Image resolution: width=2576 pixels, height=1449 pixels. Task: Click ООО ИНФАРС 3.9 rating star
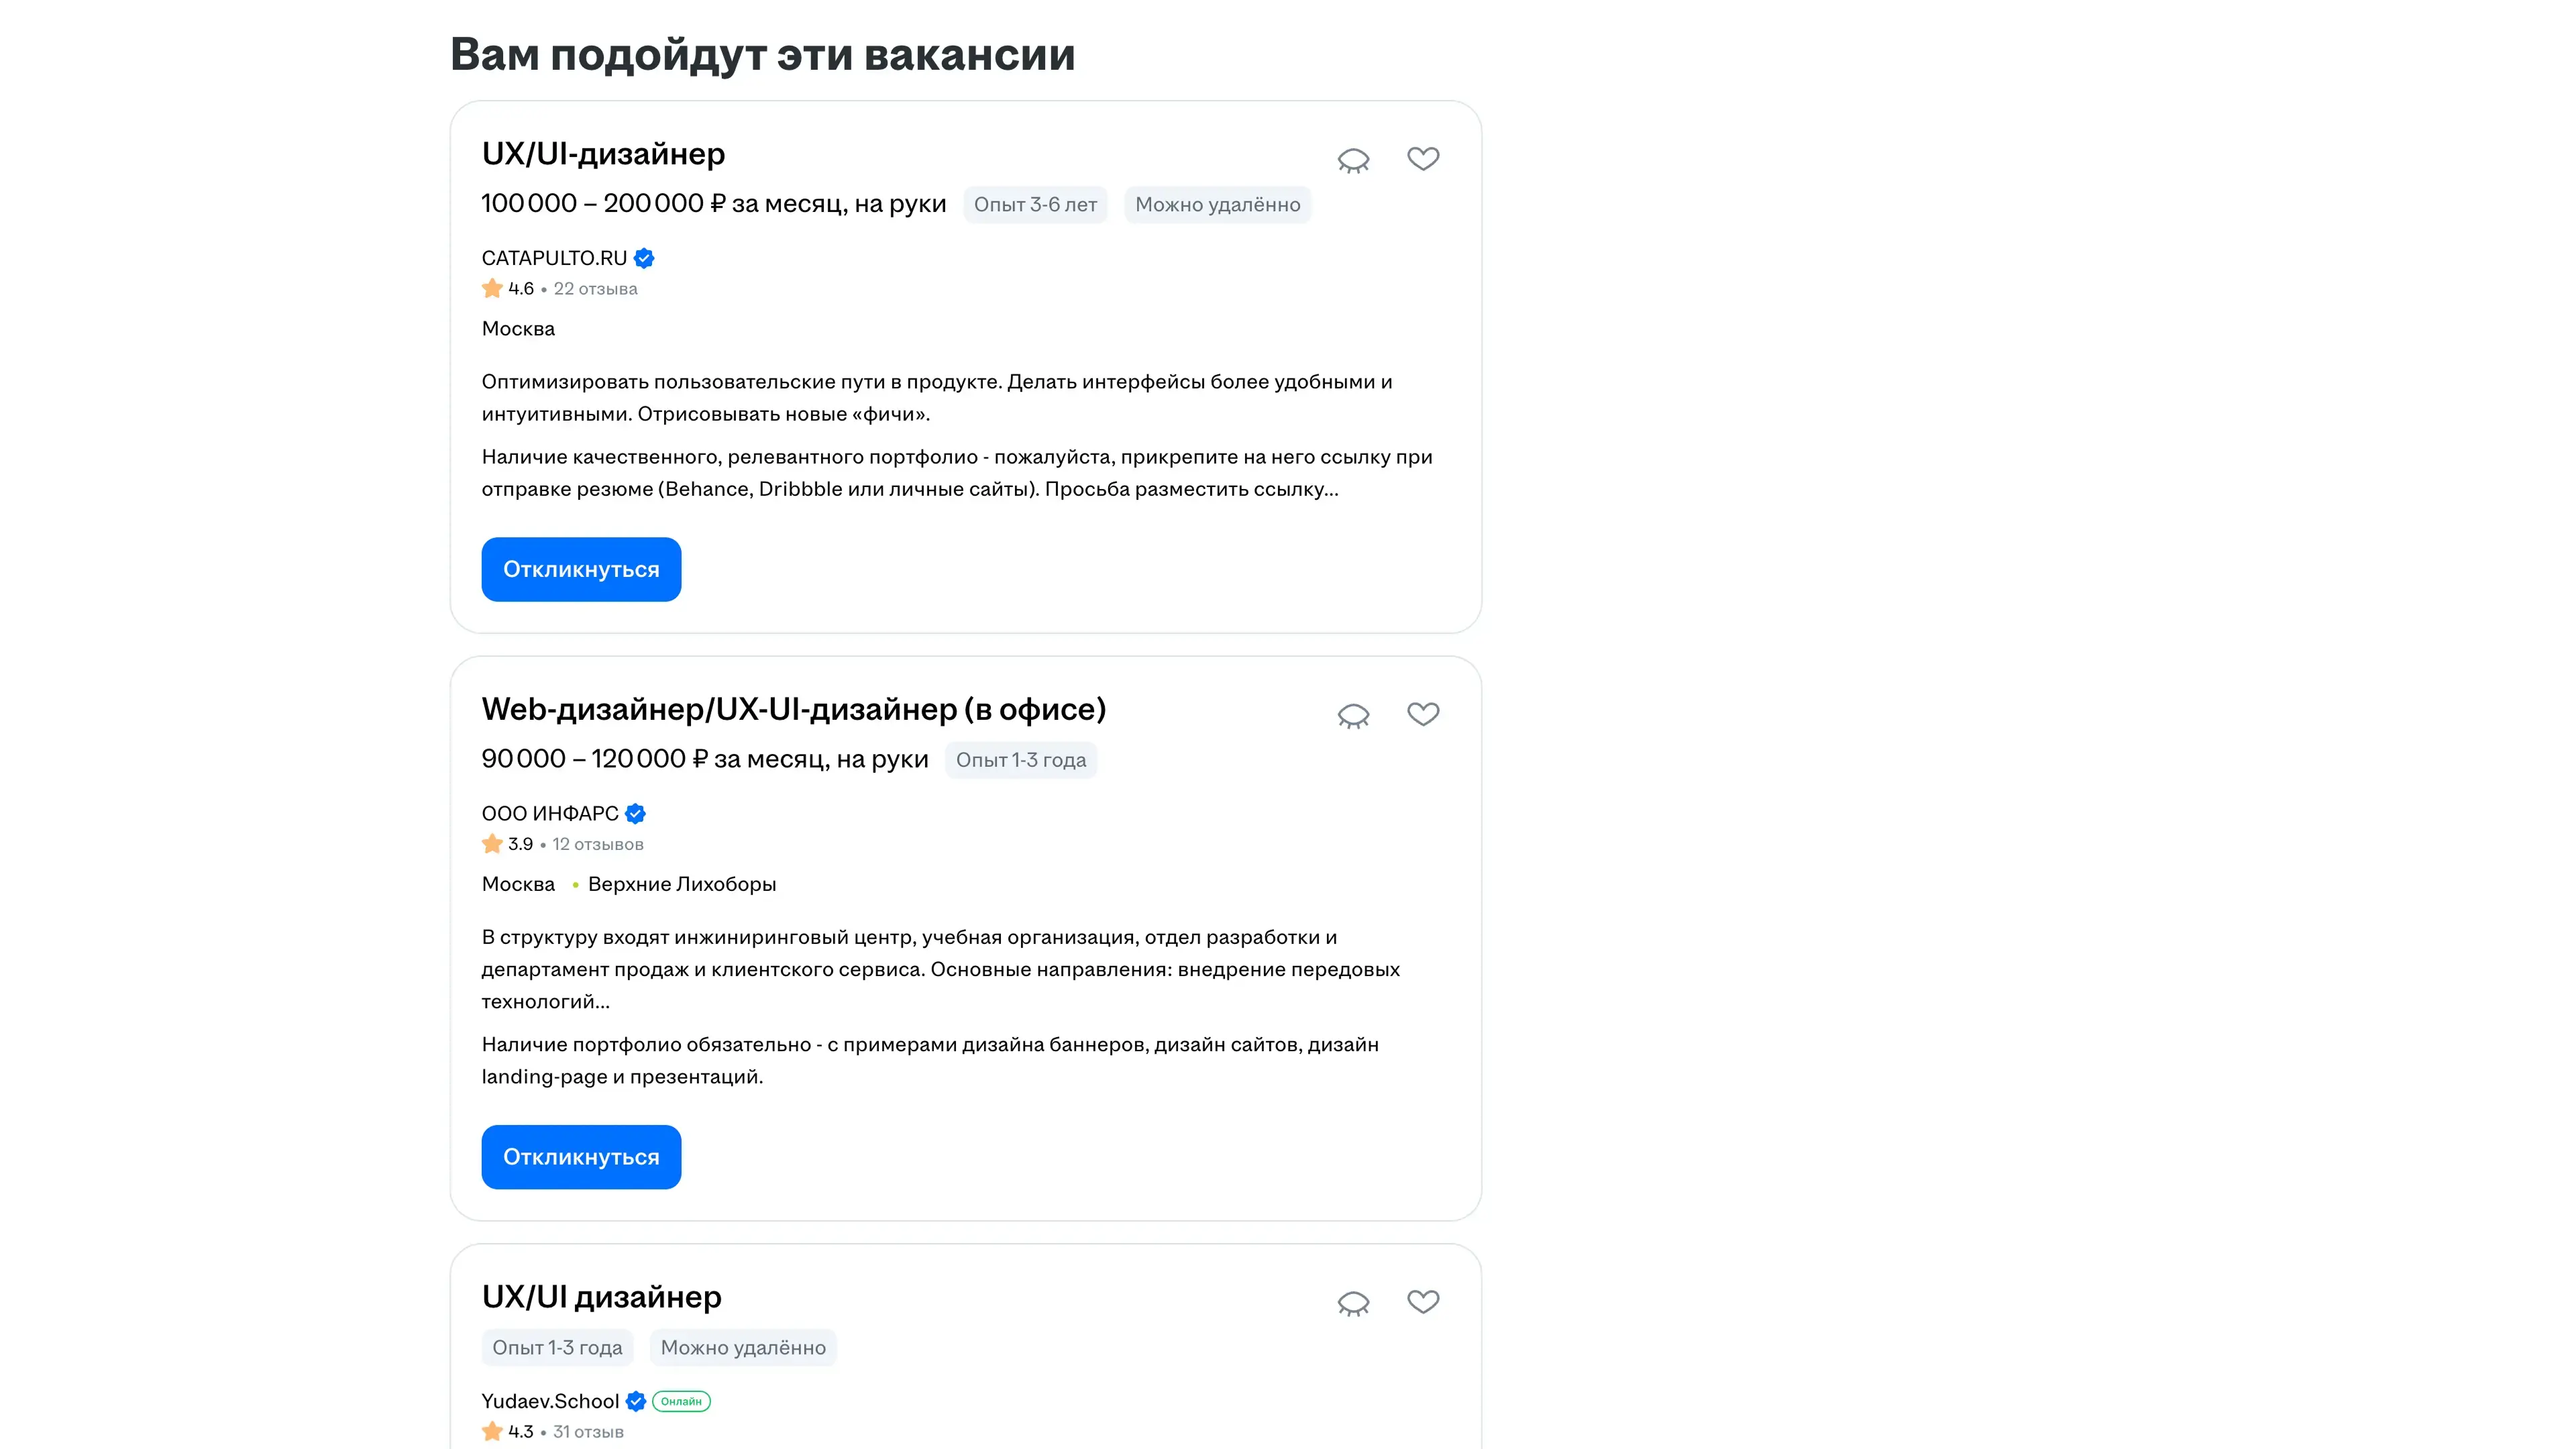(492, 844)
